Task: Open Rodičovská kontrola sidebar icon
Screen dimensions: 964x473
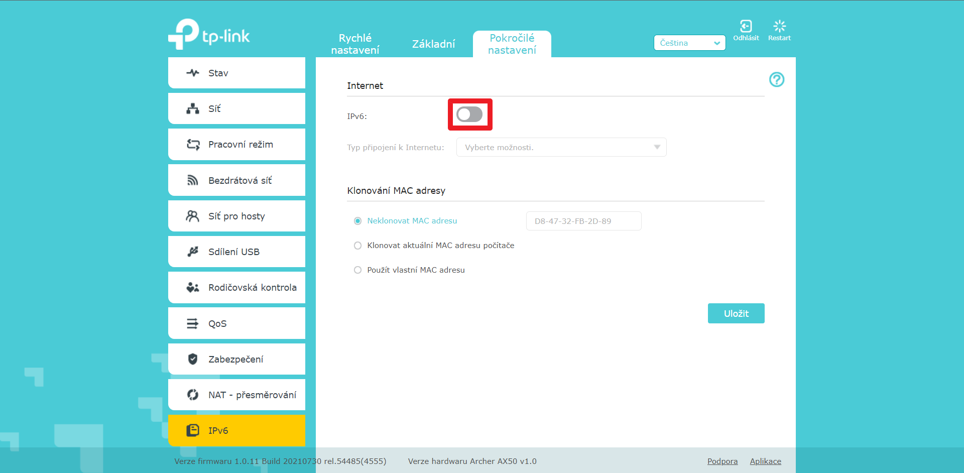Action: [x=193, y=287]
